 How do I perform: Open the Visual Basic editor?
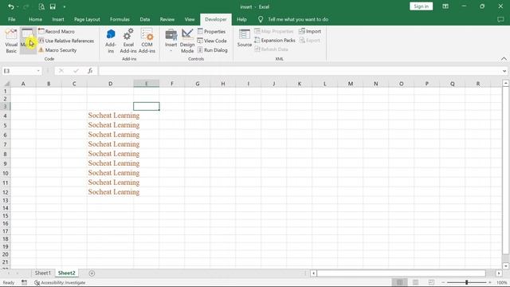click(11, 41)
